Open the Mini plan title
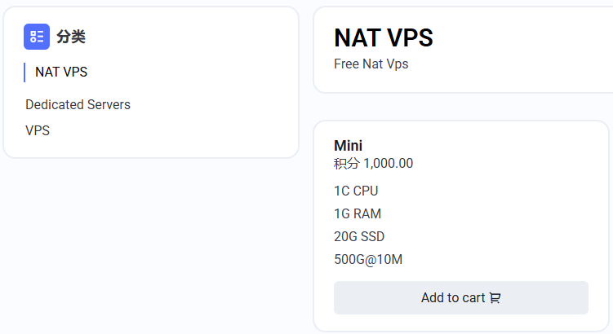The image size is (613, 334). point(348,146)
